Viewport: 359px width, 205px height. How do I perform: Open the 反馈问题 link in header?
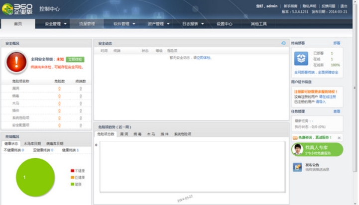click(328, 6)
